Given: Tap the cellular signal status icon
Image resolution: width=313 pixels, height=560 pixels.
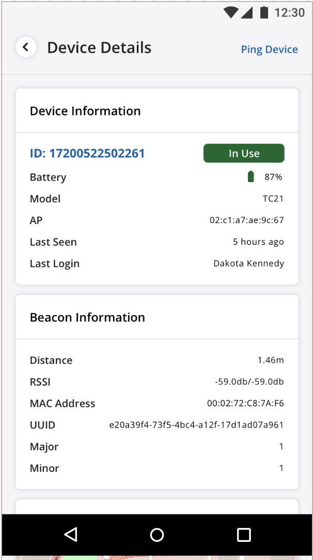Looking at the screenshot, I should click(247, 13).
